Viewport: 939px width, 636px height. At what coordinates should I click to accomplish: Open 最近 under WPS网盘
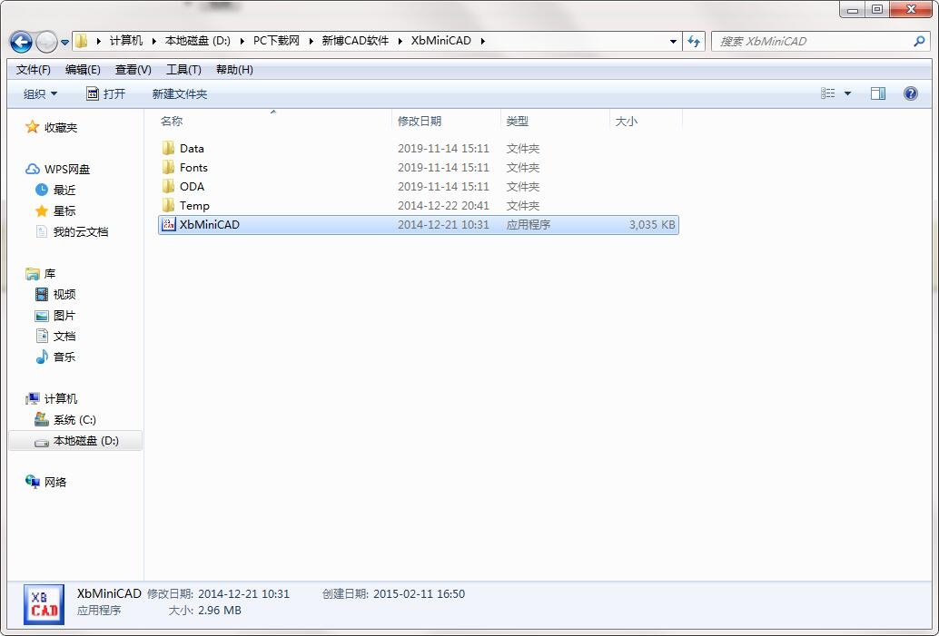[x=64, y=191]
